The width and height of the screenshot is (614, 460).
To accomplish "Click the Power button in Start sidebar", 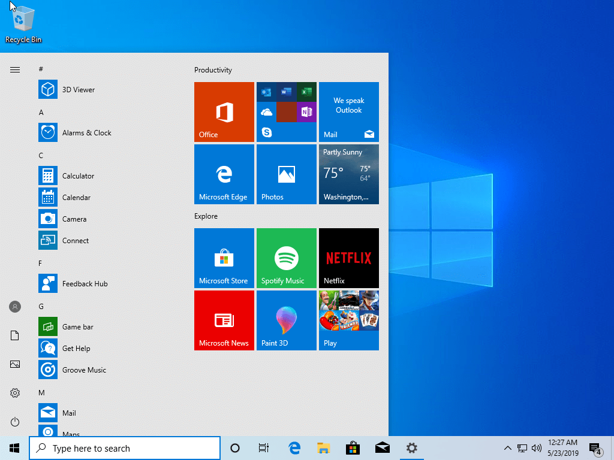I will click(15, 422).
